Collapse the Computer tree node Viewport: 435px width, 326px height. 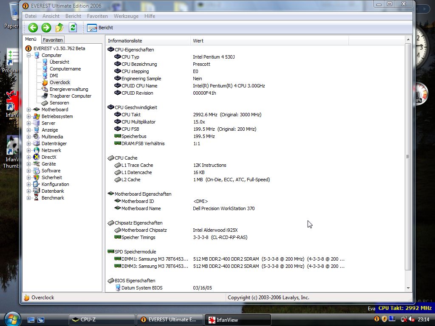(x=28, y=55)
